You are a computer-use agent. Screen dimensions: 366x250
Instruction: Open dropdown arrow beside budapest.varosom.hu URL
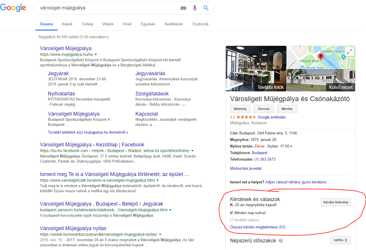tap(170, 210)
